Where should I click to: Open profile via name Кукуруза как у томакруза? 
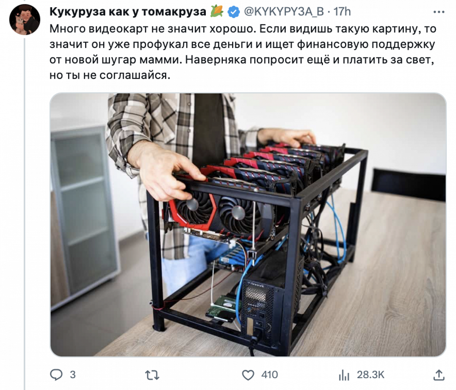[x=128, y=12]
